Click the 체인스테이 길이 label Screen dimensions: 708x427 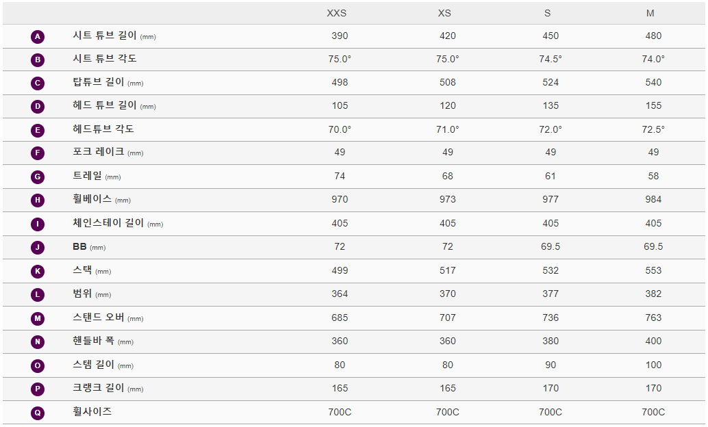(109, 223)
